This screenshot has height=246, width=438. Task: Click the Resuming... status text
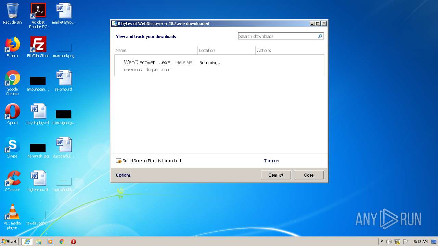(210, 63)
